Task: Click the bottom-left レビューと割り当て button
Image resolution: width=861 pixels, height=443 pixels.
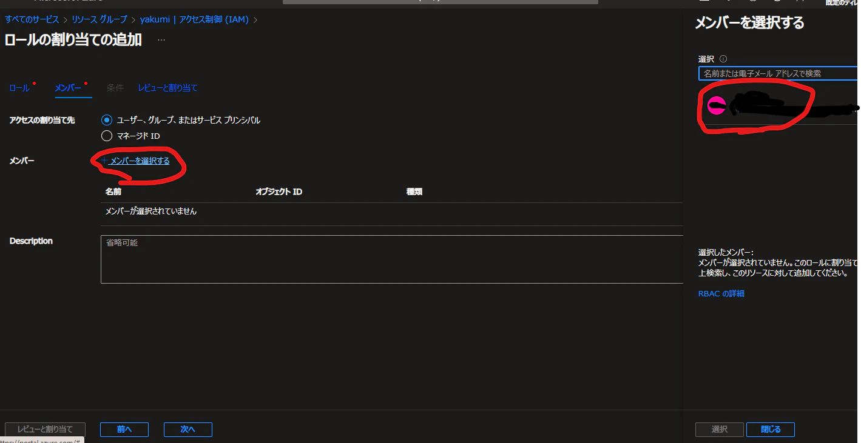Action: coord(45,429)
